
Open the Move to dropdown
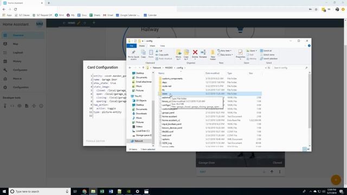[178, 55]
